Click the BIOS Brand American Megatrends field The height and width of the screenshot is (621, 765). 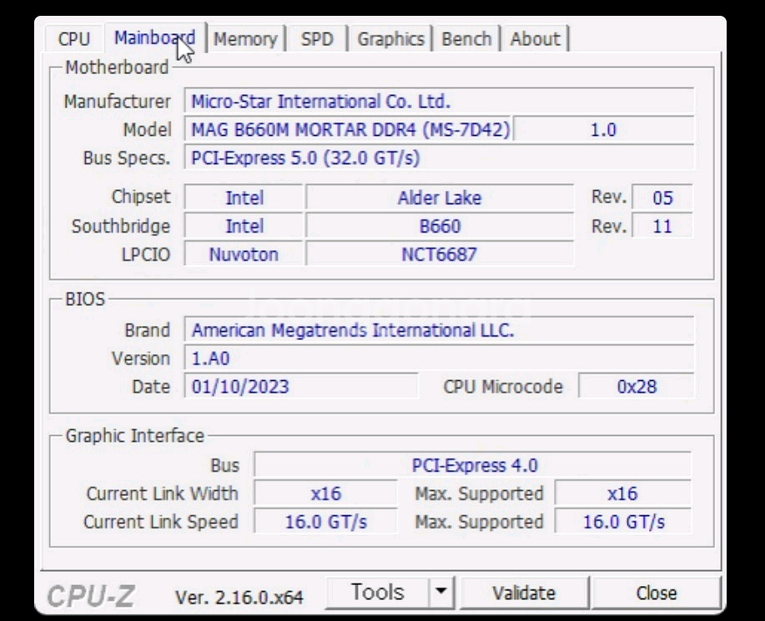438,330
